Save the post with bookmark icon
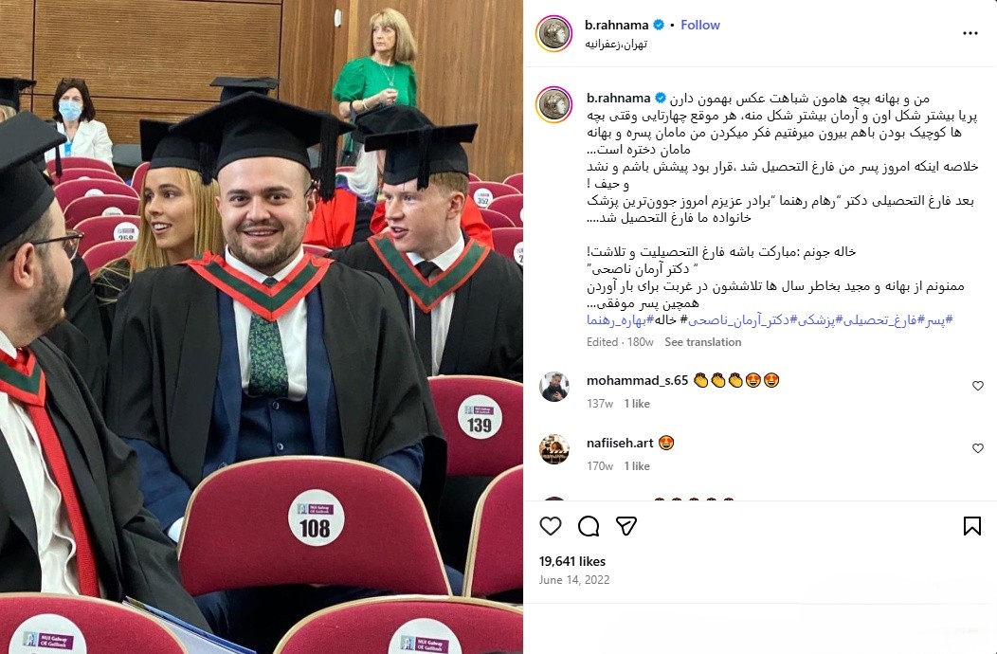Viewport: 997px width, 654px height. 971,526
